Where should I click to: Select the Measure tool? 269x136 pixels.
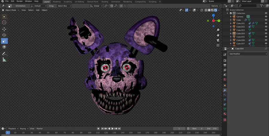point(4,60)
